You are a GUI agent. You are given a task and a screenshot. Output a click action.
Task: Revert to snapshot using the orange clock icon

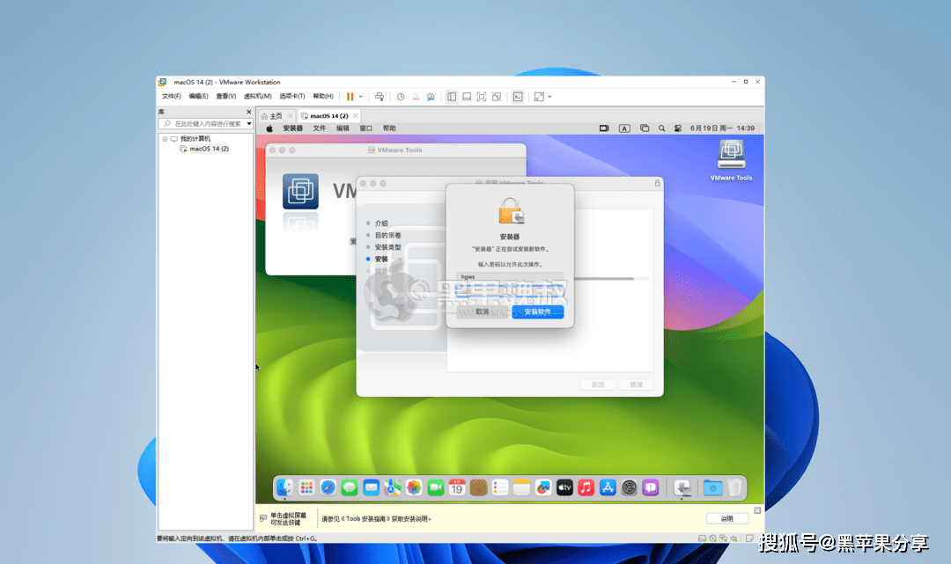pos(416,97)
